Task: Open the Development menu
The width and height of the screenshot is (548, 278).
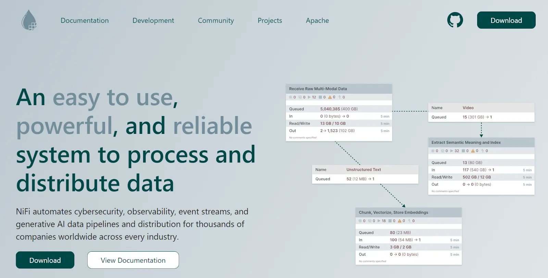Action: [153, 21]
